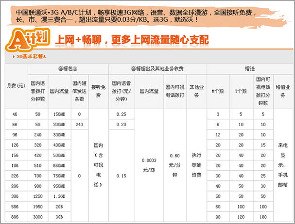295x224 pixels.
Task: Click the 0.25 voice rate cell
Action: click(x=121, y=114)
